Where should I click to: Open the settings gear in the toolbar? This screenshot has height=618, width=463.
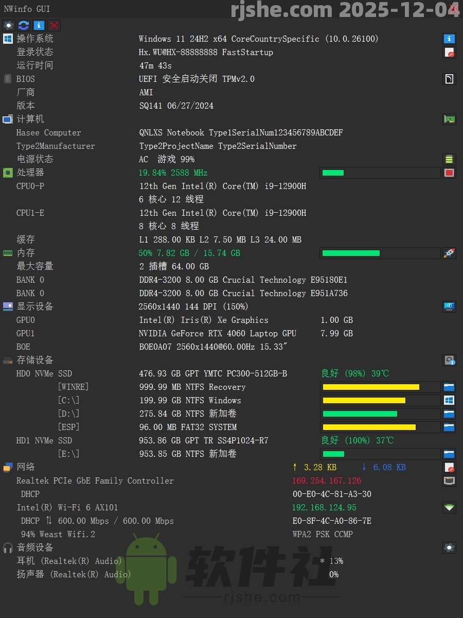pyautogui.click(x=8, y=25)
